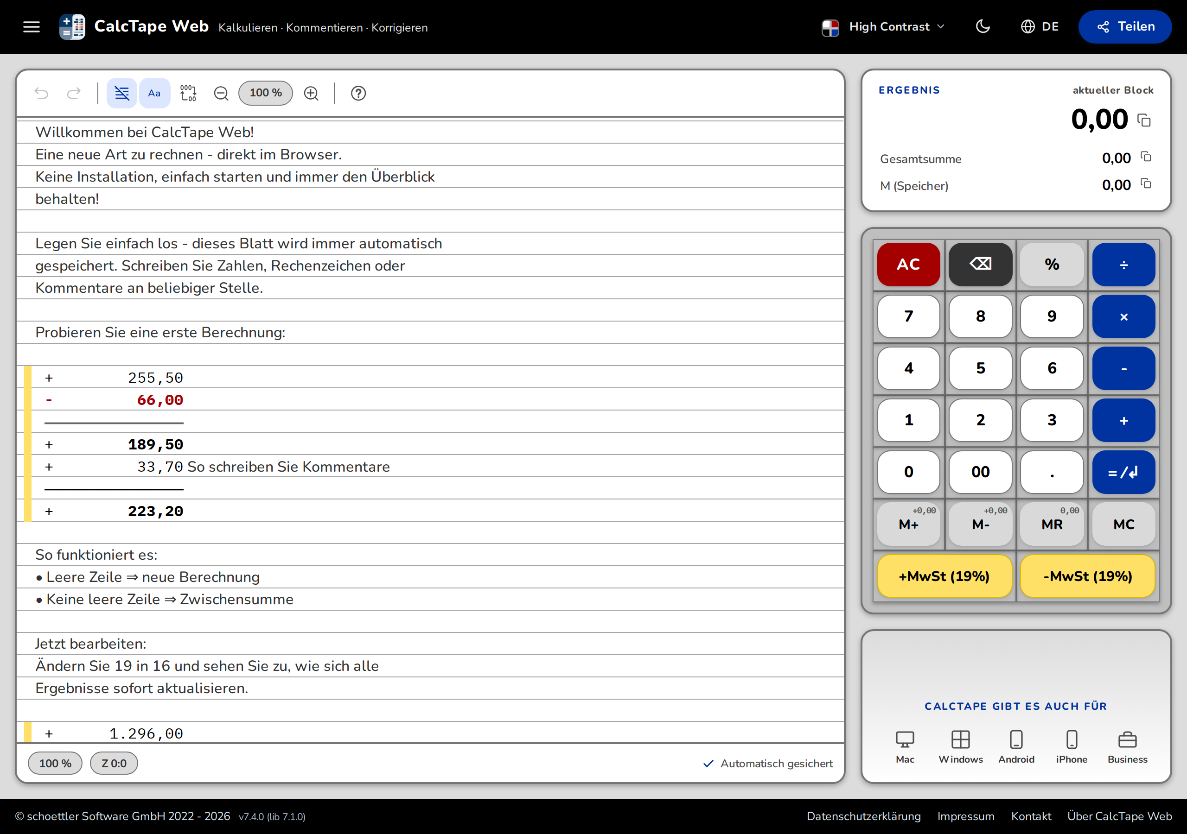Click the Automatisch gesichert status
Image resolution: width=1187 pixels, height=834 pixels.
coord(768,763)
